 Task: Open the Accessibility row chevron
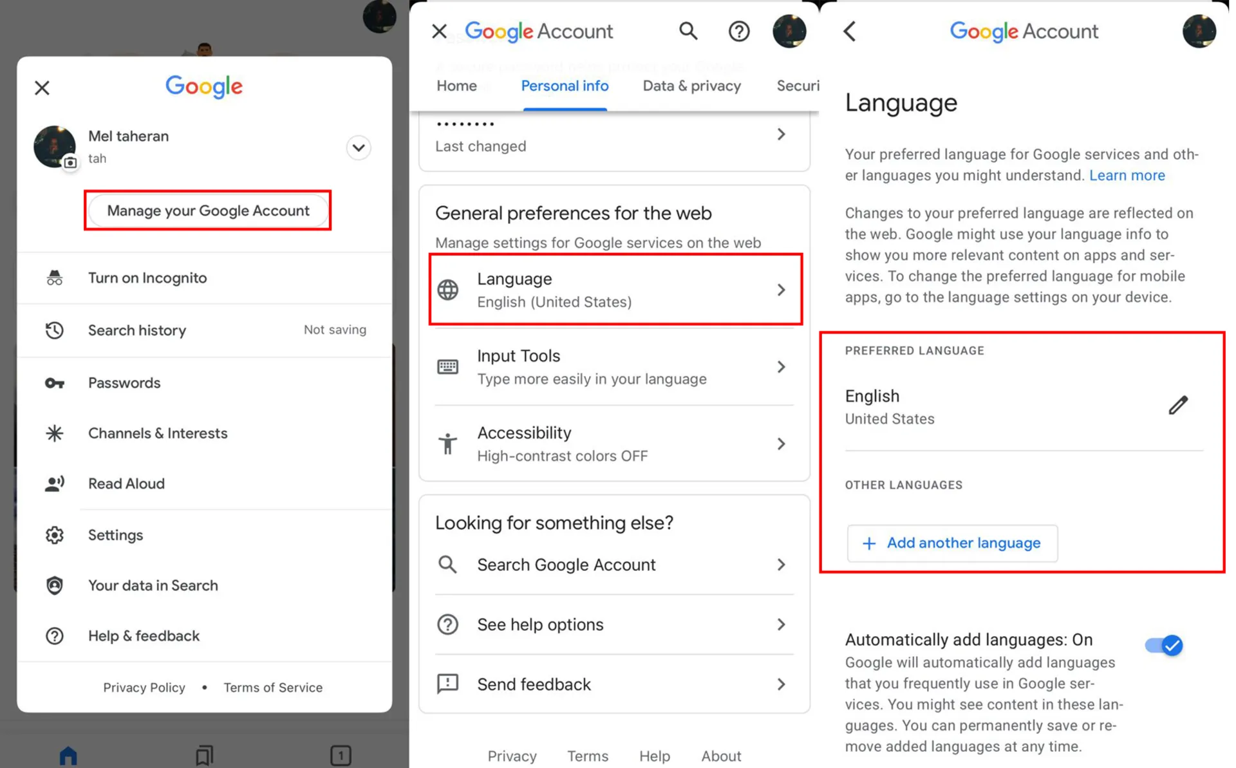pos(781,444)
